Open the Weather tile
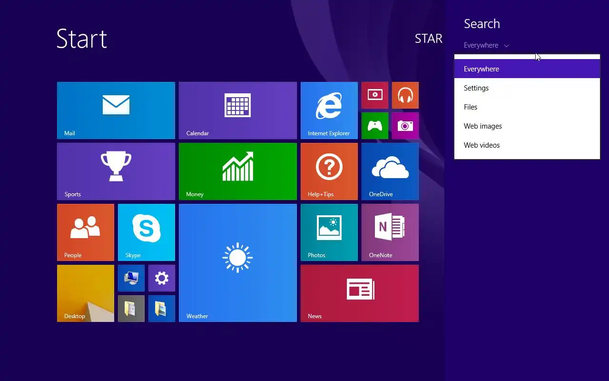 [238, 263]
